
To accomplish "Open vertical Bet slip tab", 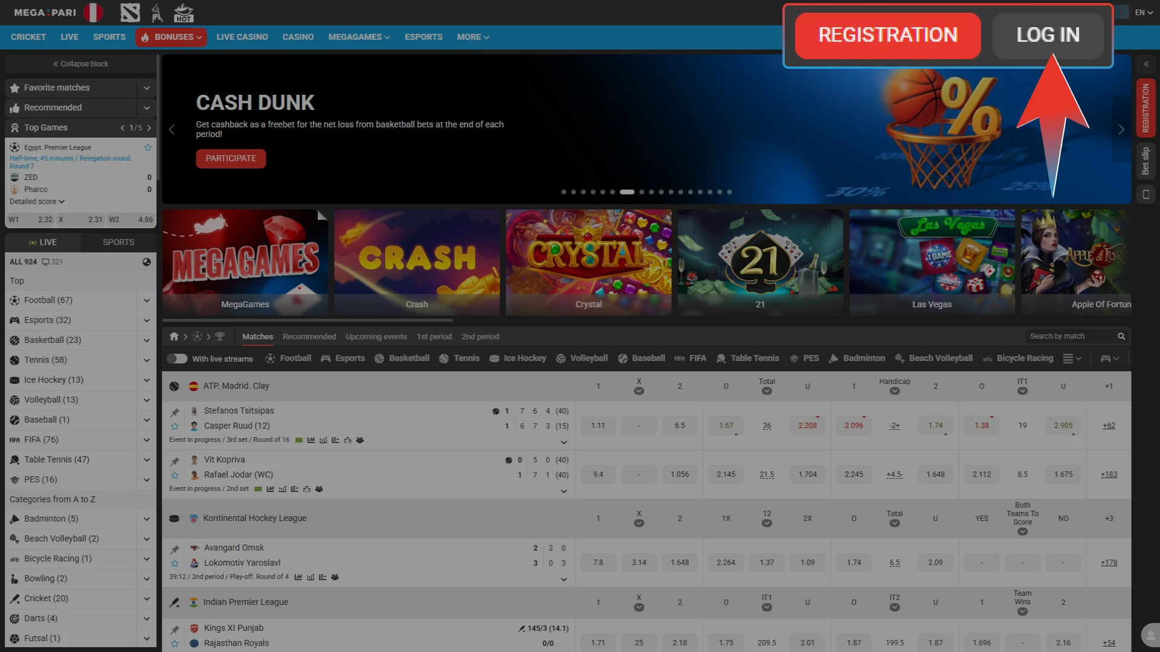I will point(1145,161).
